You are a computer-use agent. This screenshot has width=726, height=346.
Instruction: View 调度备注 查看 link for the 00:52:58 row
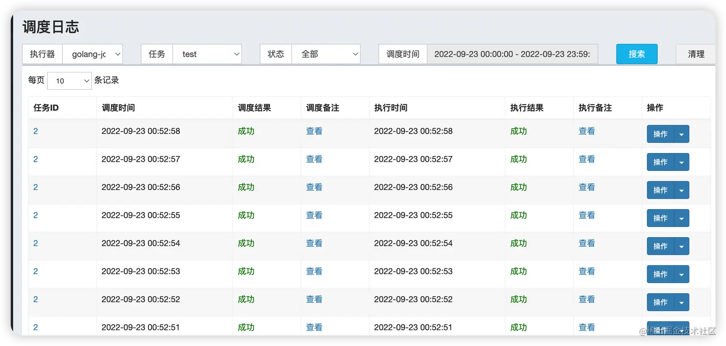pyautogui.click(x=314, y=131)
